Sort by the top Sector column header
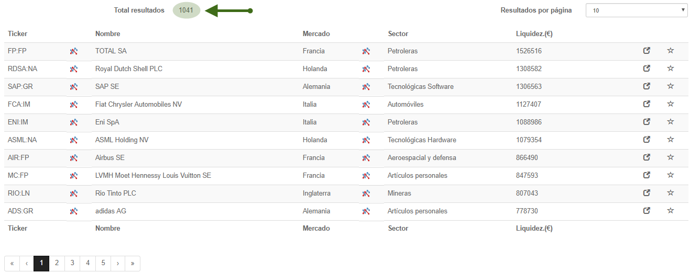 click(398, 33)
